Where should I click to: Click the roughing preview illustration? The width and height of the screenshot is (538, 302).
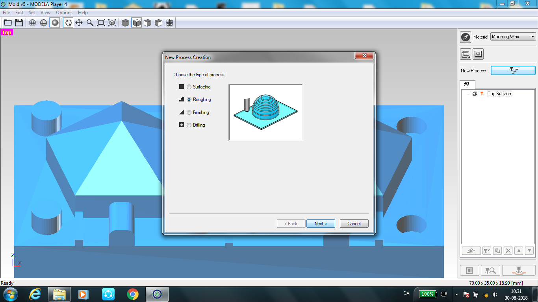pyautogui.click(x=266, y=112)
